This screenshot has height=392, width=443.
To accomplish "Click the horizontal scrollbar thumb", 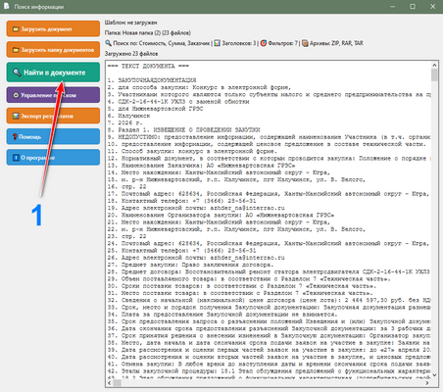I will tap(118, 382).
